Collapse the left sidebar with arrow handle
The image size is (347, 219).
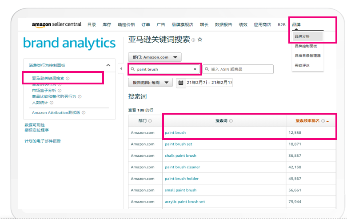click(121, 68)
